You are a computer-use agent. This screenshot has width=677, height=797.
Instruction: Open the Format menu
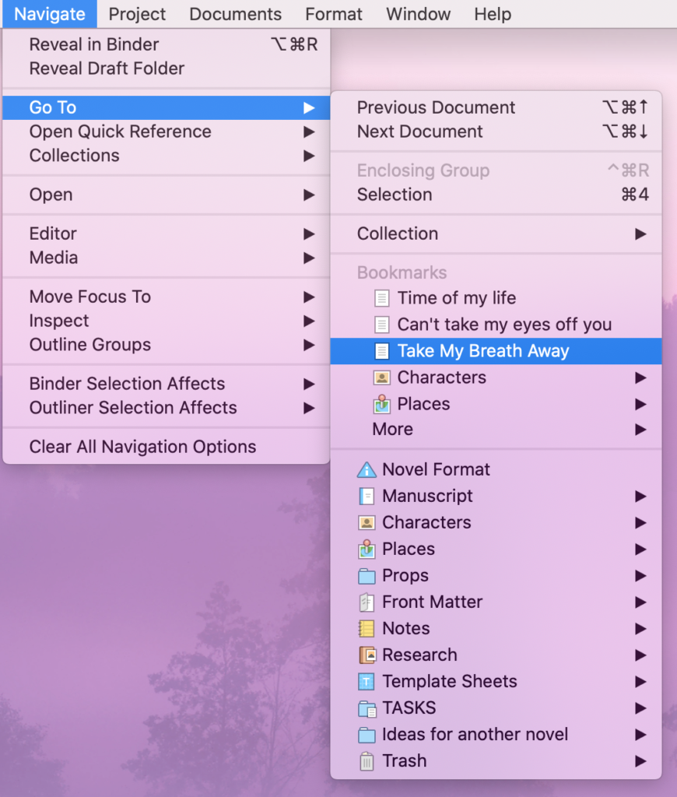333,14
